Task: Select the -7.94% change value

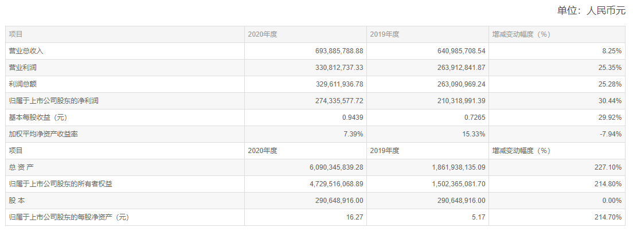Action: coord(612,134)
